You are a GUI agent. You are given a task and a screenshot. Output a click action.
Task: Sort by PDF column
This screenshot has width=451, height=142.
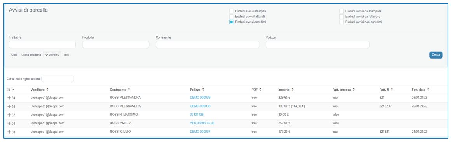pyautogui.click(x=260, y=90)
